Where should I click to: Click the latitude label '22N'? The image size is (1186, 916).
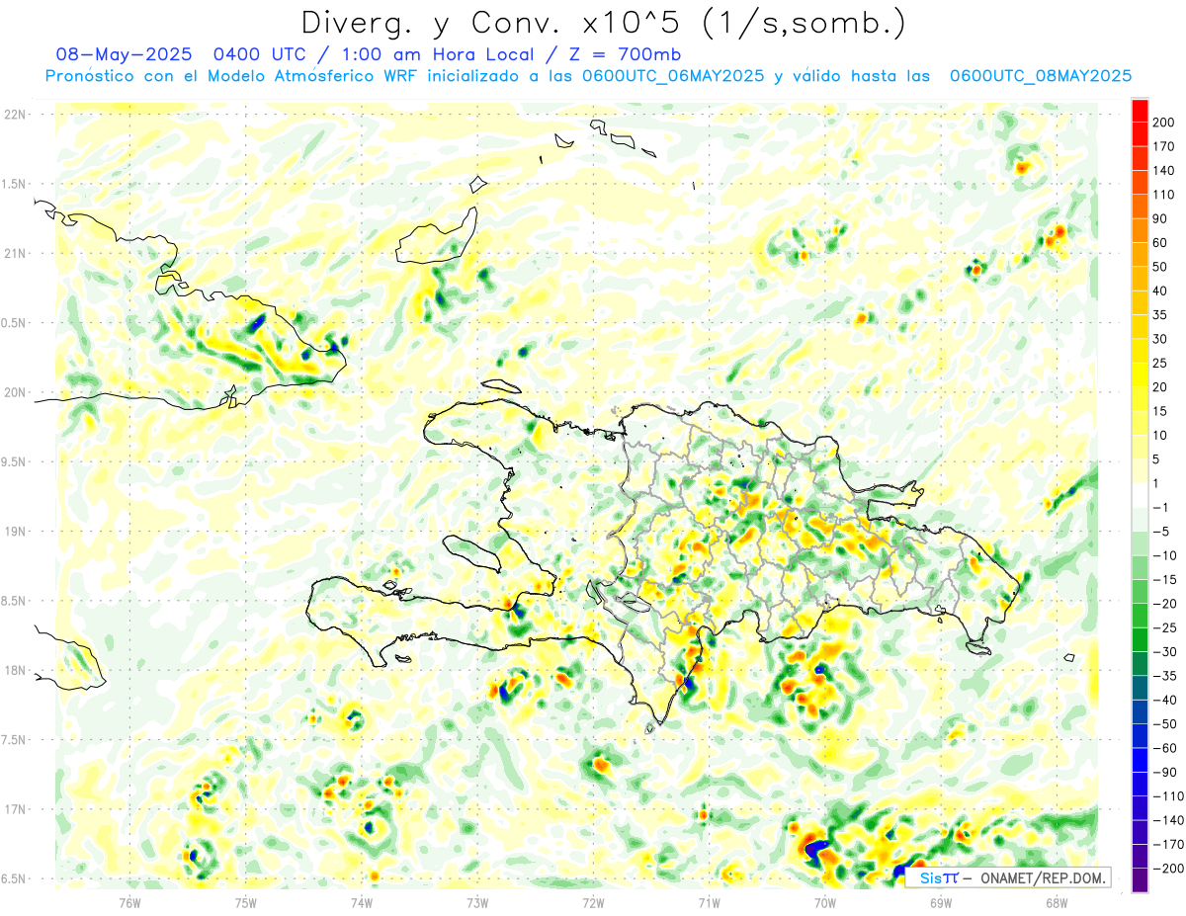coord(15,115)
